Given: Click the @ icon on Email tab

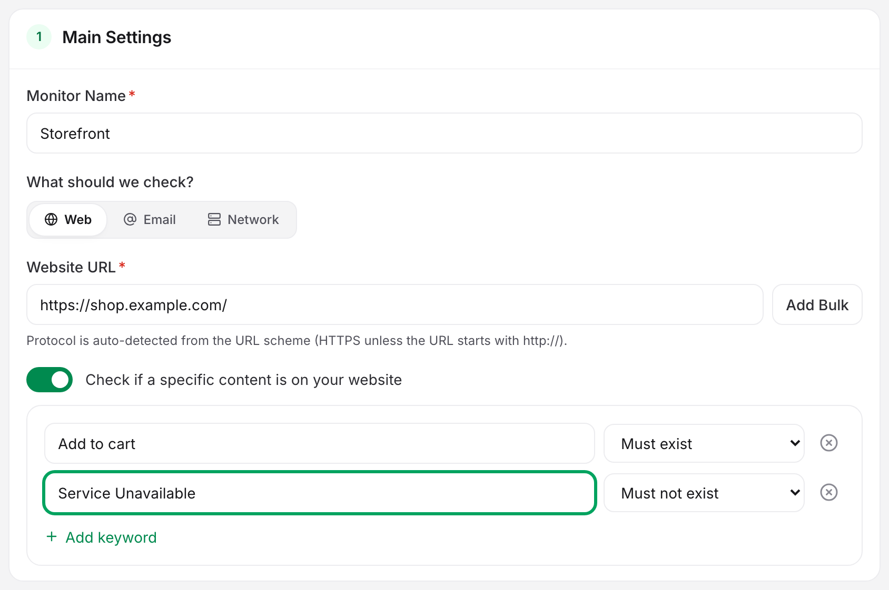Looking at the screenshot, I should pyautogui.click(x=130, y=219).
